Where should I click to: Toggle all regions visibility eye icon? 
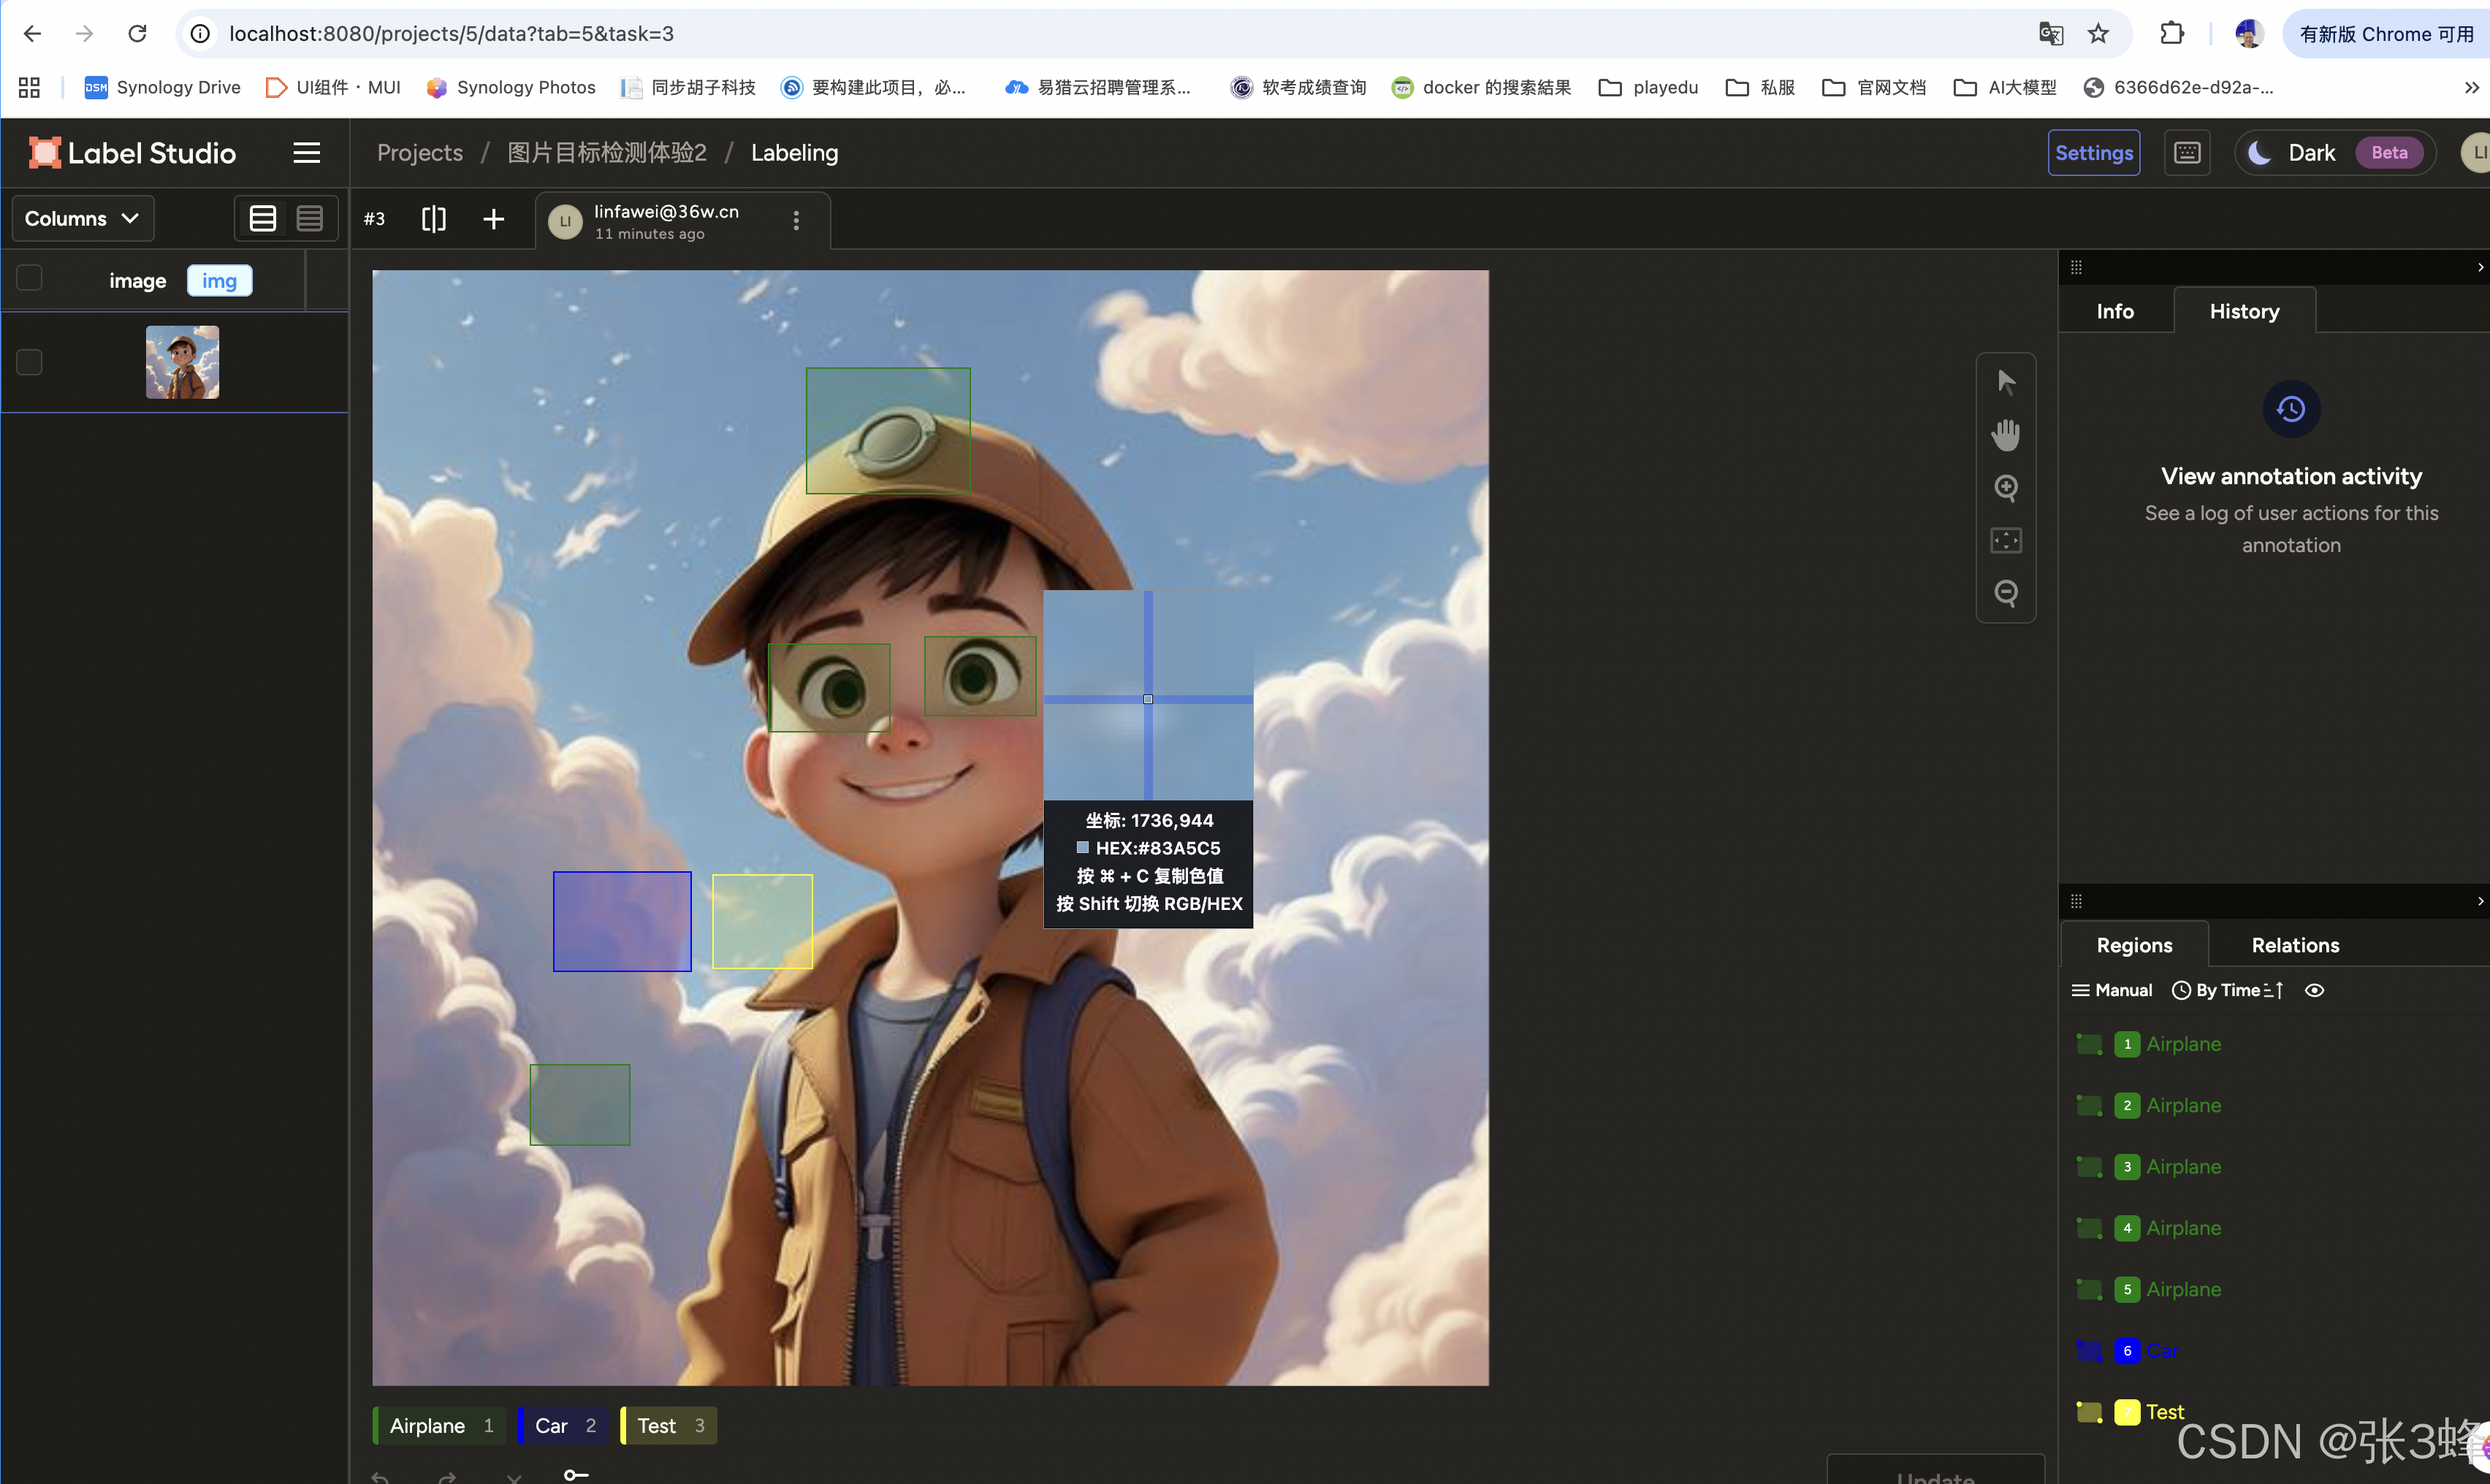[x=2314, y=990]
